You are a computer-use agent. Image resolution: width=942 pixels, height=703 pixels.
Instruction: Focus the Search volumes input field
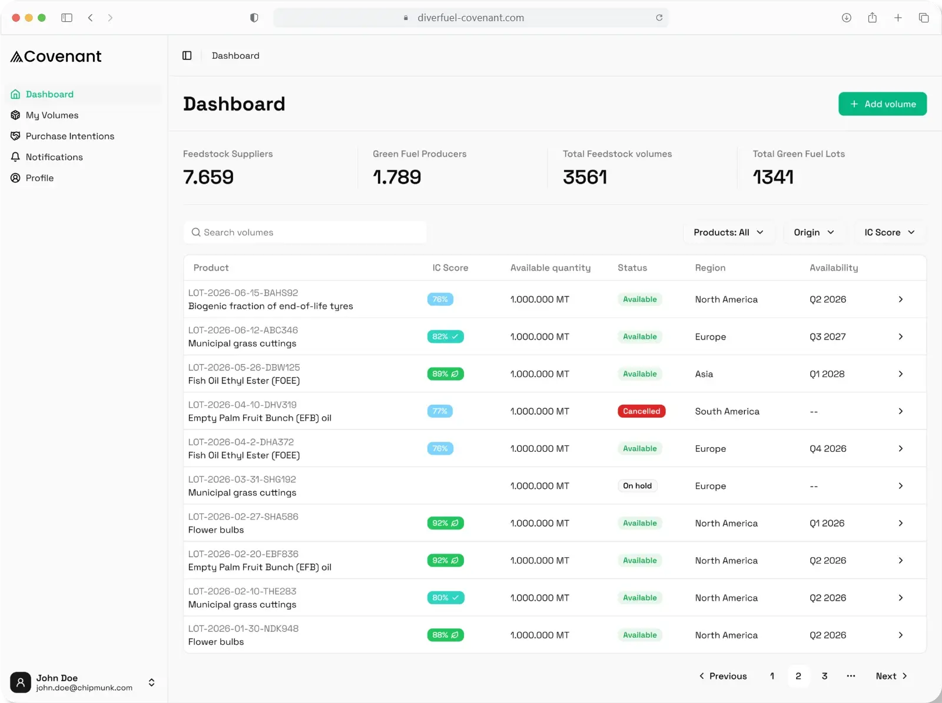[x=305, y=232]
